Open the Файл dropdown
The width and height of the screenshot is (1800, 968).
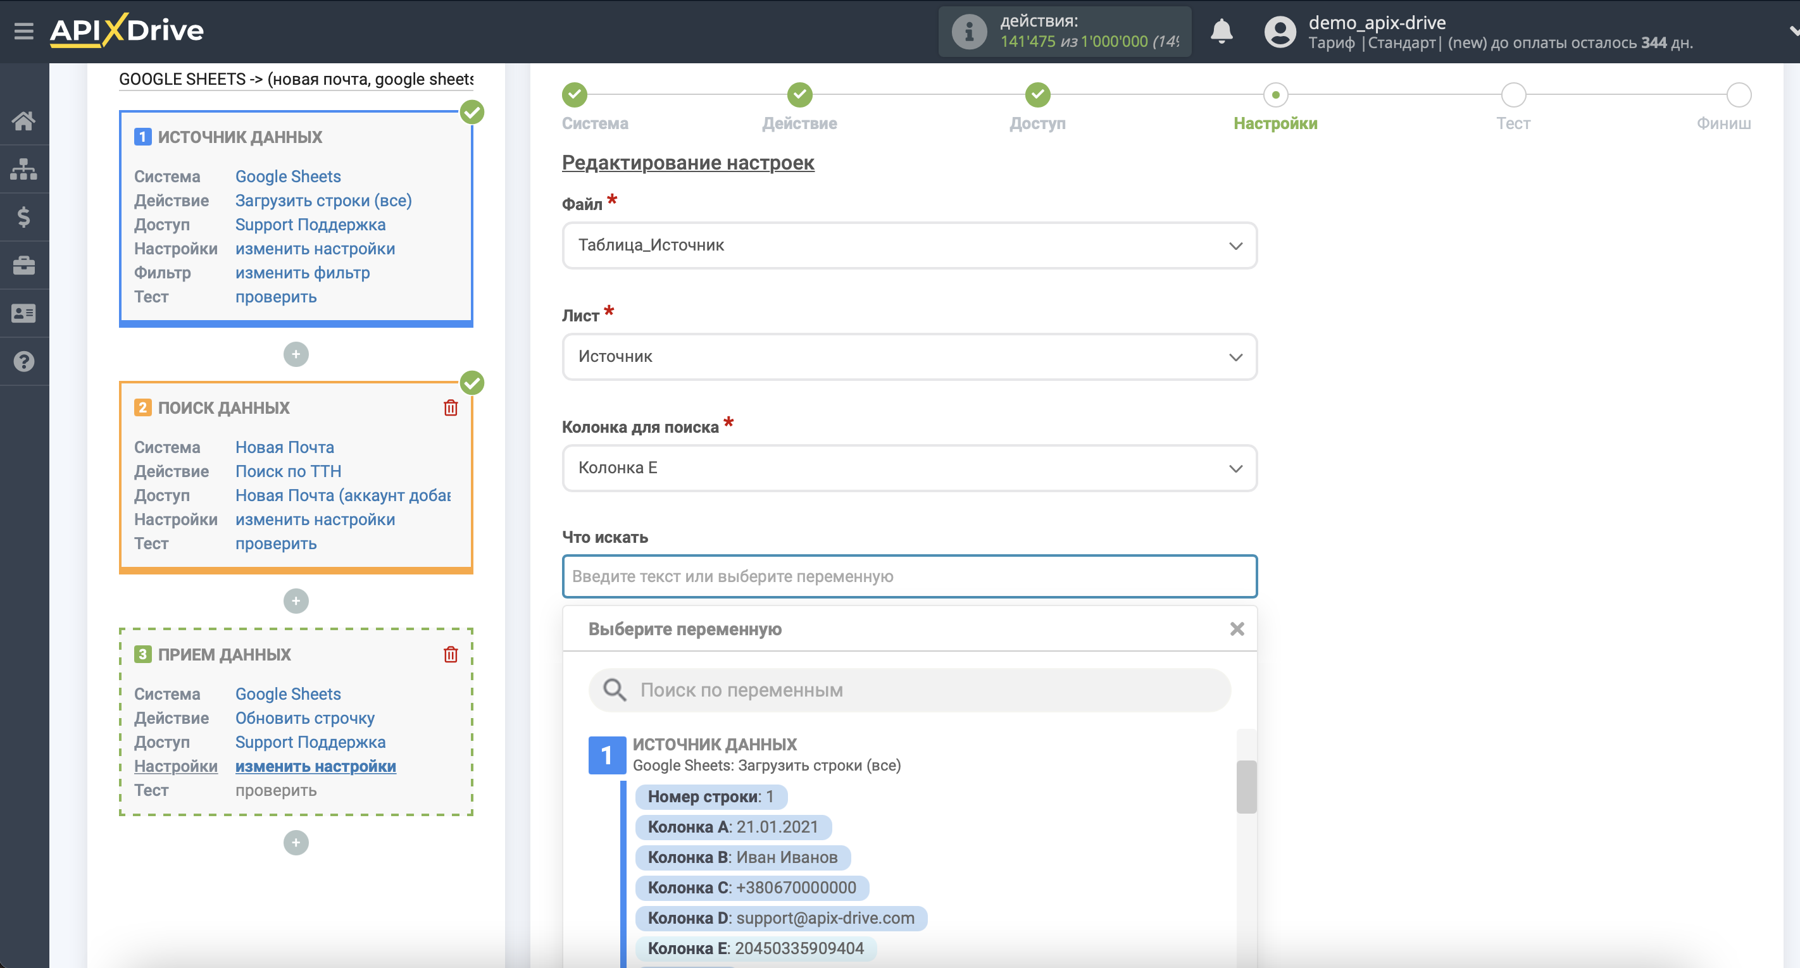[x=909, y=245]
